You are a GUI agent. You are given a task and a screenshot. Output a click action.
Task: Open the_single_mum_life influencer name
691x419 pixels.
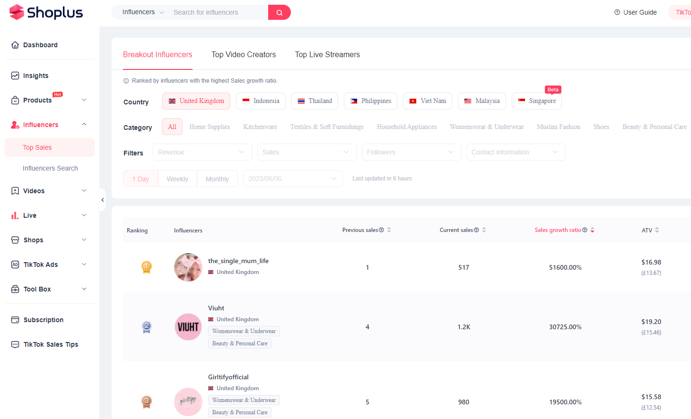click(238, 261)
